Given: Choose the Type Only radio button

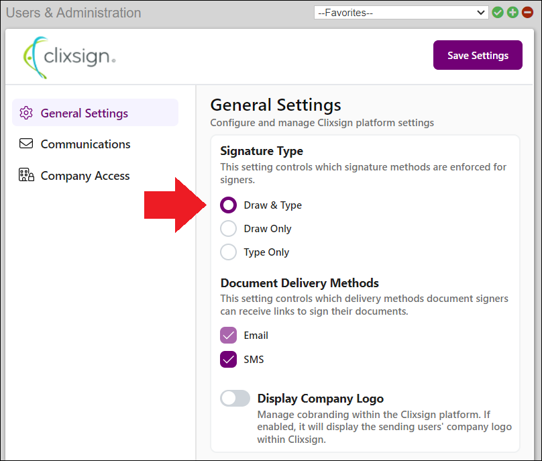Looking at the screenshot, I should tap(229, 252).
